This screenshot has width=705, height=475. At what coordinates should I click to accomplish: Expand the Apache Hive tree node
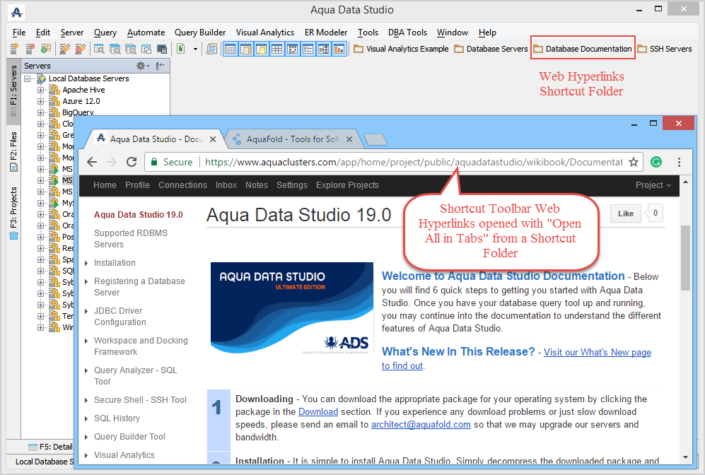(41, 90)
